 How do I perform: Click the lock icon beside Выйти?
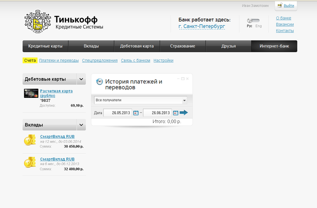click(280, 5)
